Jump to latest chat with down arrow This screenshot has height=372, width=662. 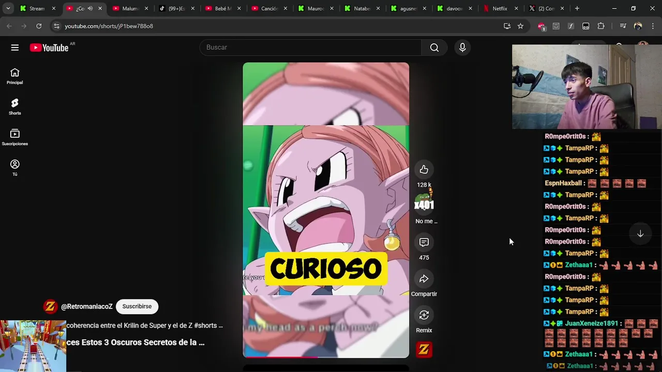point(640,234)
